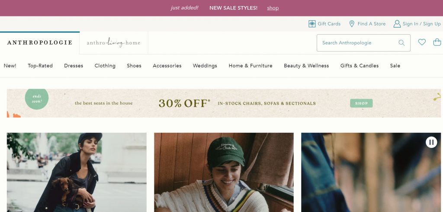Click the search magnifying glass icon
Image resolution: width=443 pixels, height=212 pixels.
tap(401, 43)
